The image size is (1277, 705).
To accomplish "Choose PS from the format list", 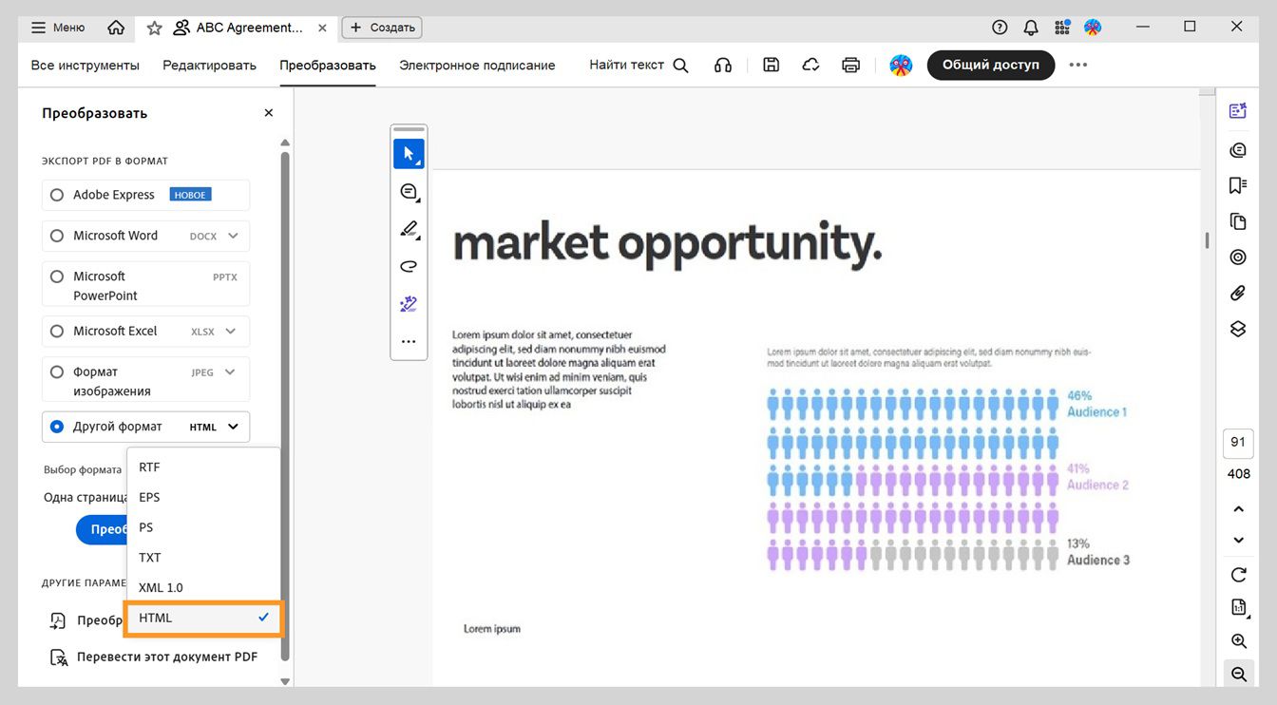I will (x=203, y=527).
